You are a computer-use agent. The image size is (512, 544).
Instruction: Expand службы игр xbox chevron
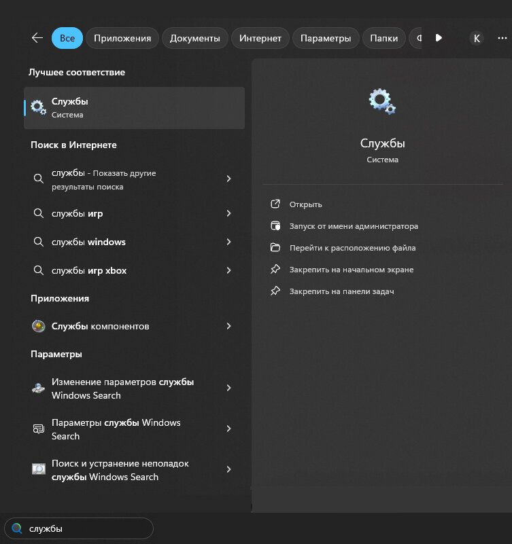(228, 270)
